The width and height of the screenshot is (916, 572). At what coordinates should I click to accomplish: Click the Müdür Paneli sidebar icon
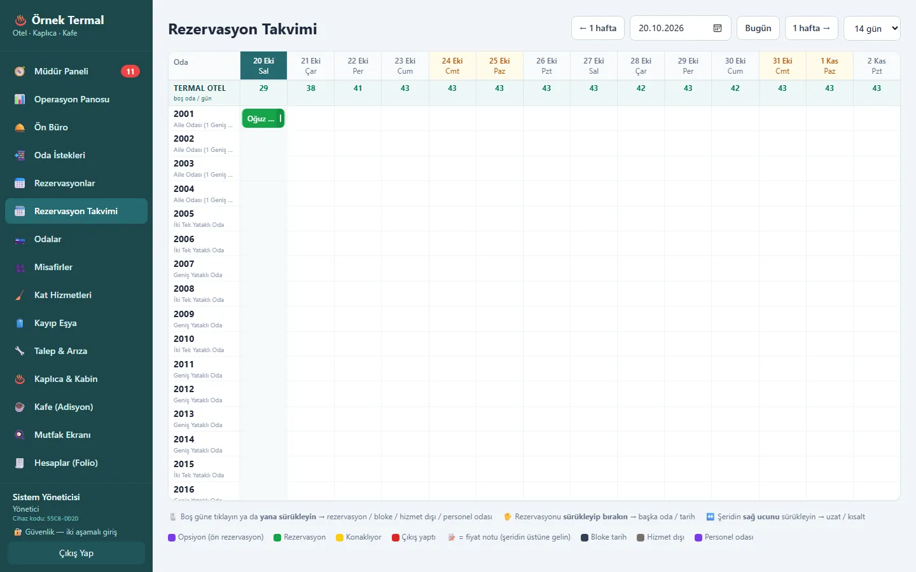(x=20, y=71)
